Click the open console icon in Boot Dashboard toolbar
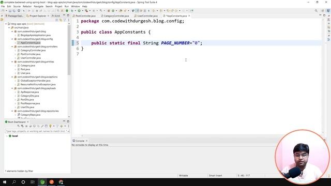331x186 pixels. (35, 126)
